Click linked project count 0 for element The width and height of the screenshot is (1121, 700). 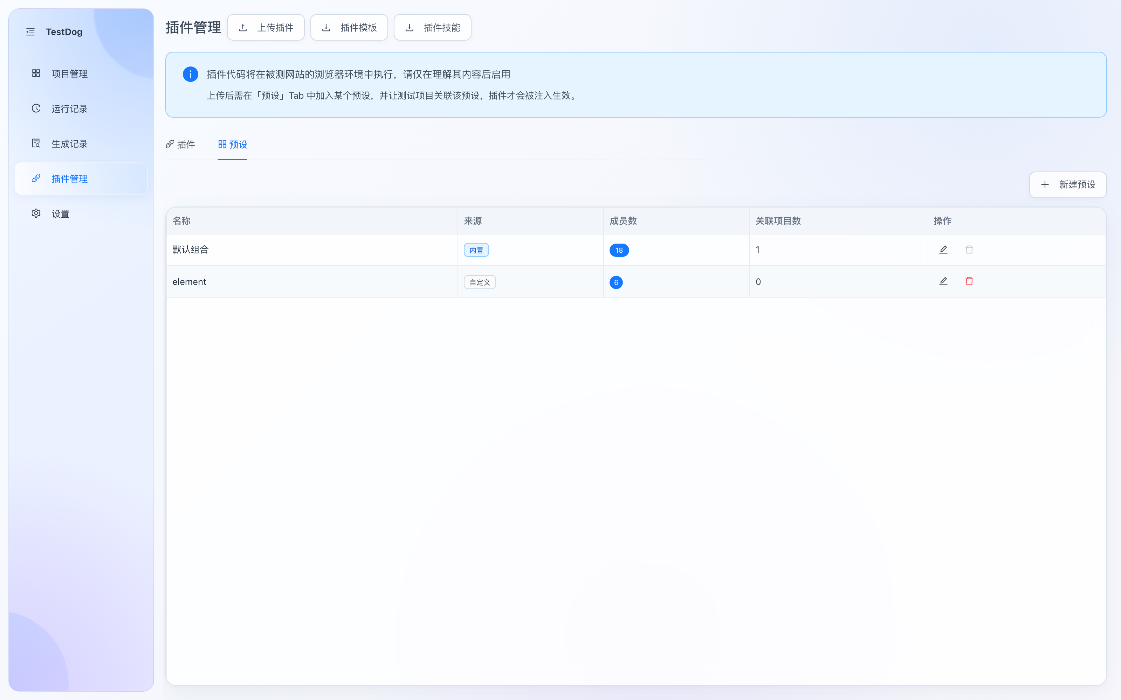(x=758, y=281)
